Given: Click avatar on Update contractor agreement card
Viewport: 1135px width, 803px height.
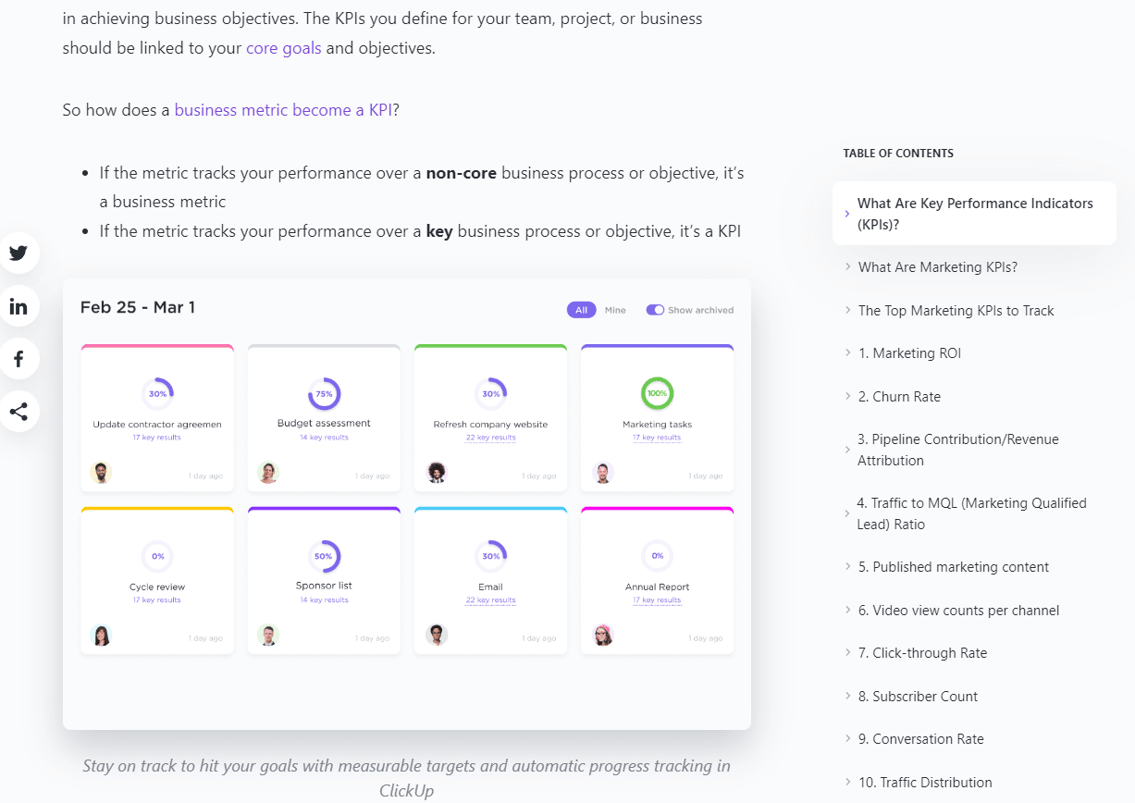Looking at the screenshot, I should (101, 473).
